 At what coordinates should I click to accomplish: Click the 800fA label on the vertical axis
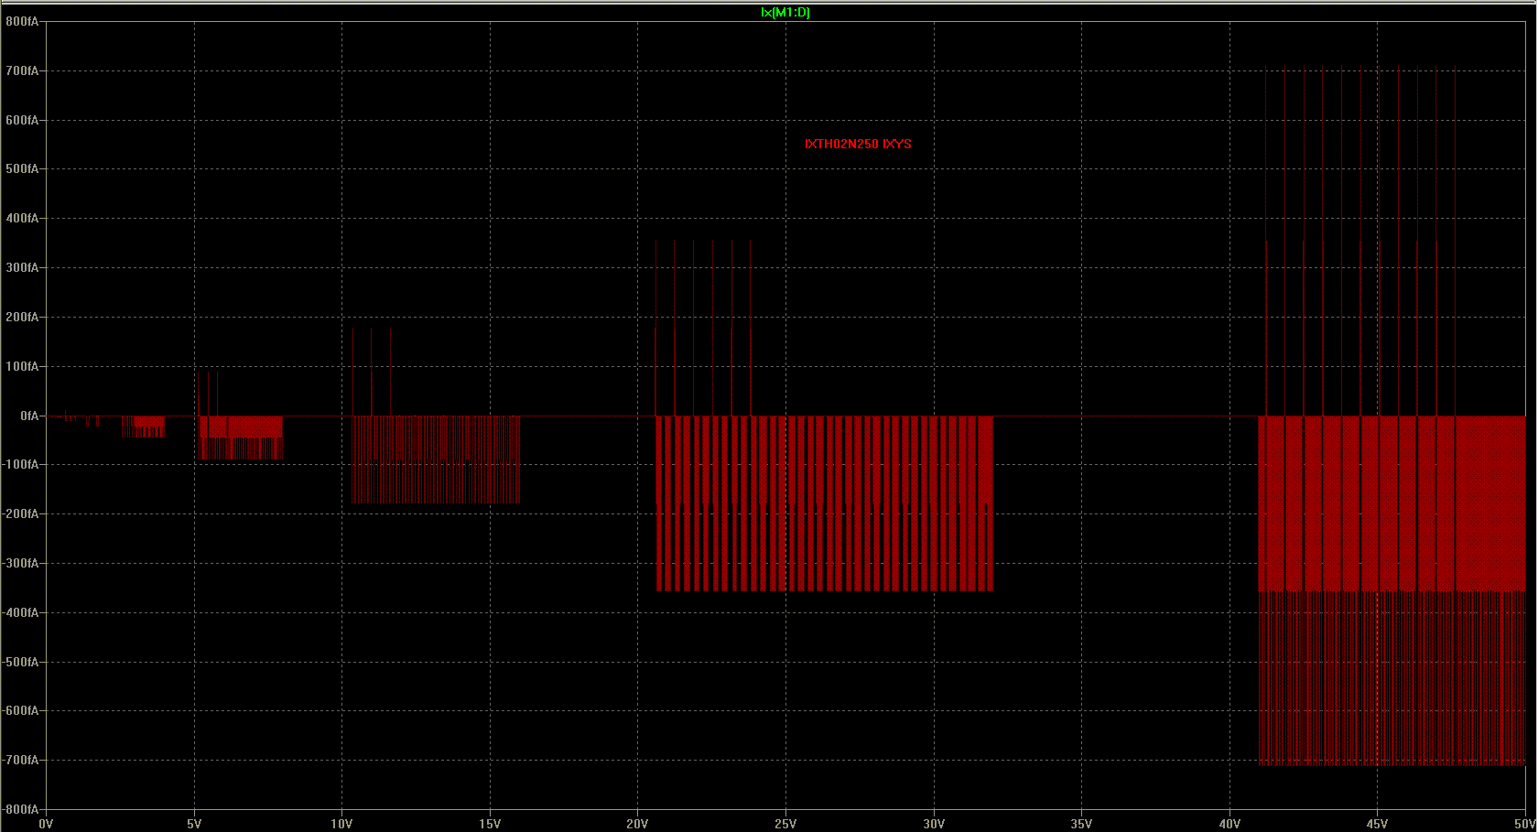[22, 21]
